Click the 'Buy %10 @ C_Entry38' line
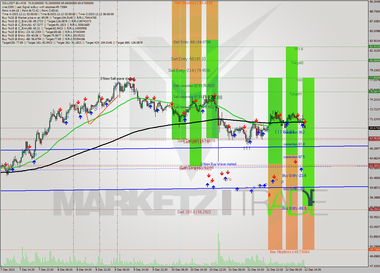The image size is (380, 273). pyautogui.click(x=47, y=21)
